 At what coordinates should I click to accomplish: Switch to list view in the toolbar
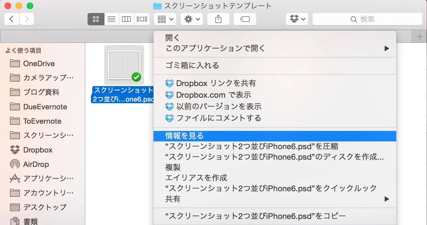pyautogui.click(x=111, y=19)
